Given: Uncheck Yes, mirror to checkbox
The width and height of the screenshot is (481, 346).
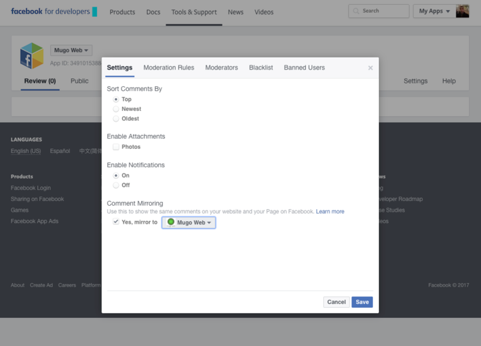Looking at the screenshot, I should (x=116, y=222).
